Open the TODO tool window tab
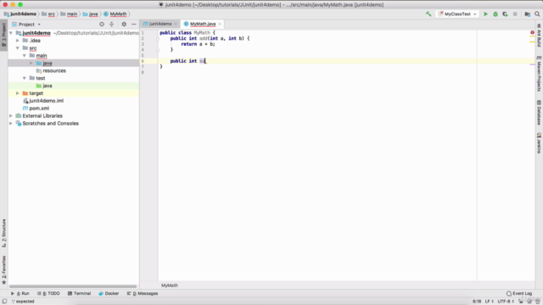Screen dimensions: 543x305 48,293
